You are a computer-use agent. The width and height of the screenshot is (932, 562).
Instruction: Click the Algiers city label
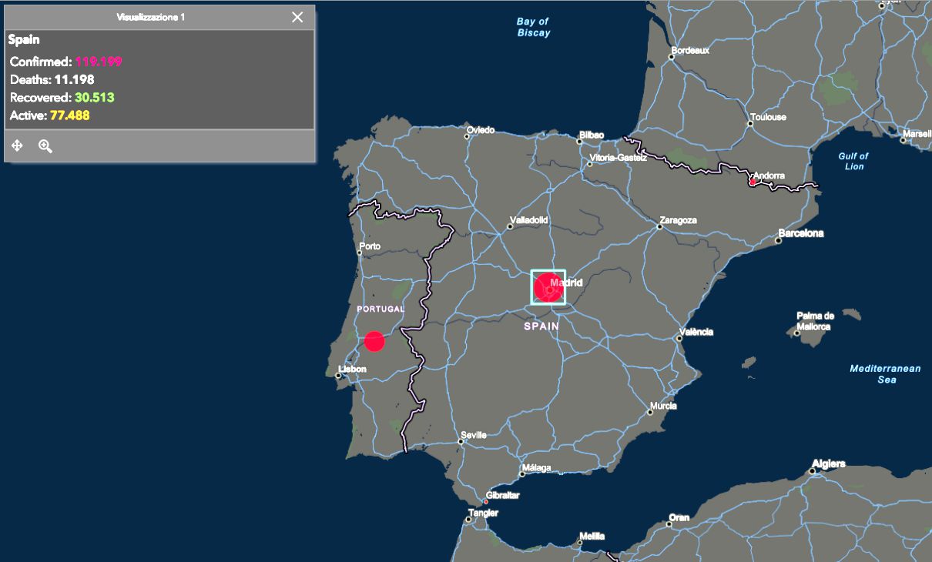tap(828, 463)
